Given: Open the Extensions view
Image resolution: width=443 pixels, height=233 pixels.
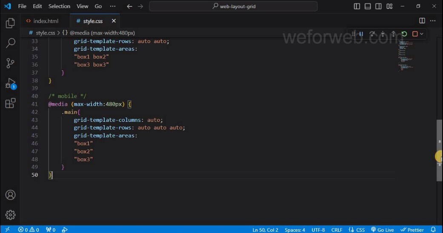Looking at the screenshot, I should point(10,103).
